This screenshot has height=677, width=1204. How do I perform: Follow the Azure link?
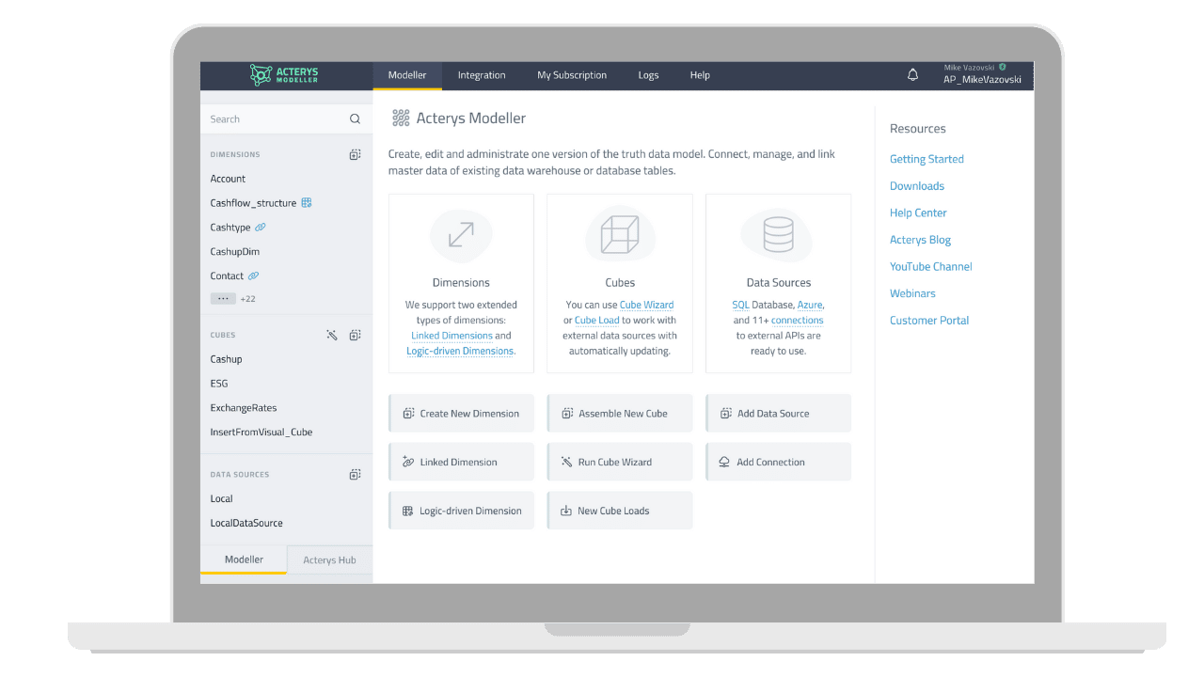810,305
